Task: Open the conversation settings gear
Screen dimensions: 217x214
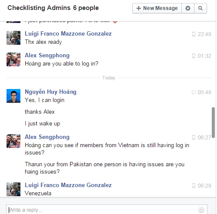Action: (188, 8)
